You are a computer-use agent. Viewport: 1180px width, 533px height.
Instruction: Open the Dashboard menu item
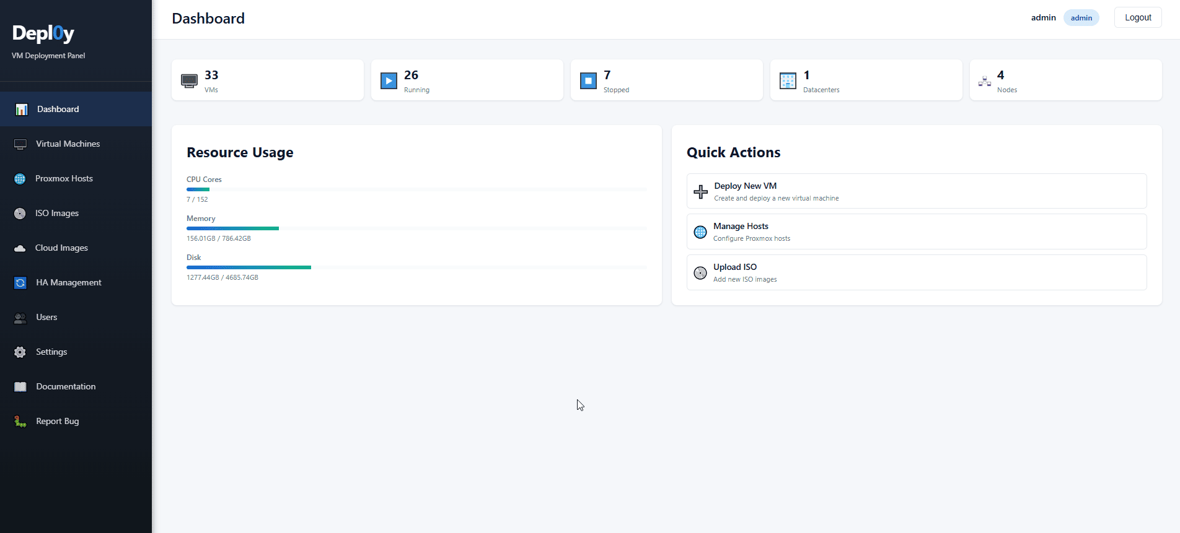(x=76, y=109)
